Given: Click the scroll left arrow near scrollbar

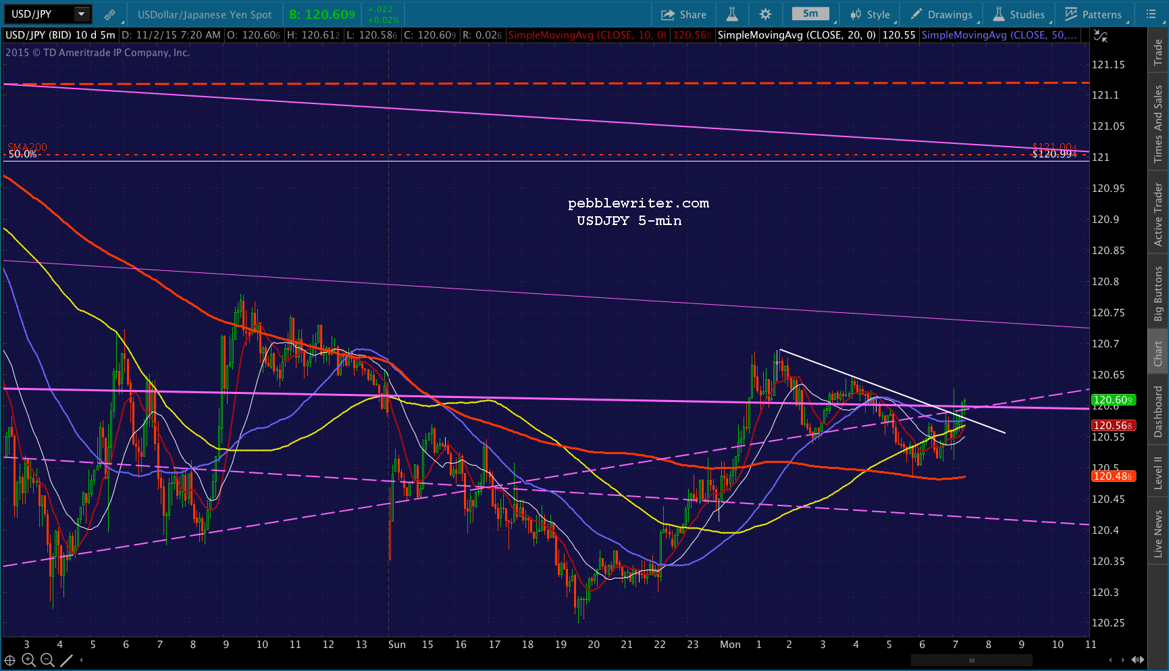Looking at the screenshot, I should pyautogui.click(x=1110, y=660).
